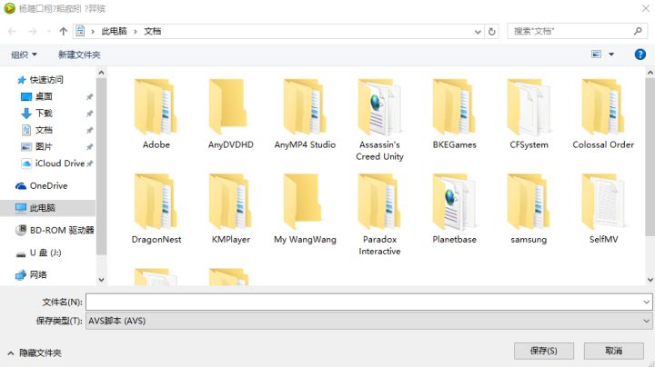This screenshot has height=367, width=655.
Task: Click the 取消 button
Action: point(614,351)
